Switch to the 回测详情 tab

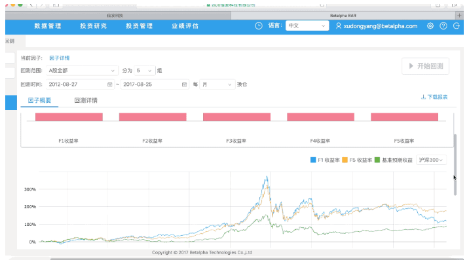[x=86, y=100]
